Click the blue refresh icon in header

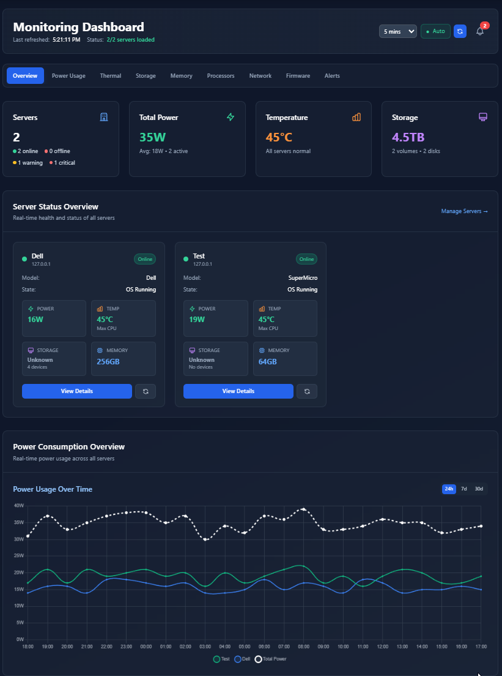[x=460, y=31]
